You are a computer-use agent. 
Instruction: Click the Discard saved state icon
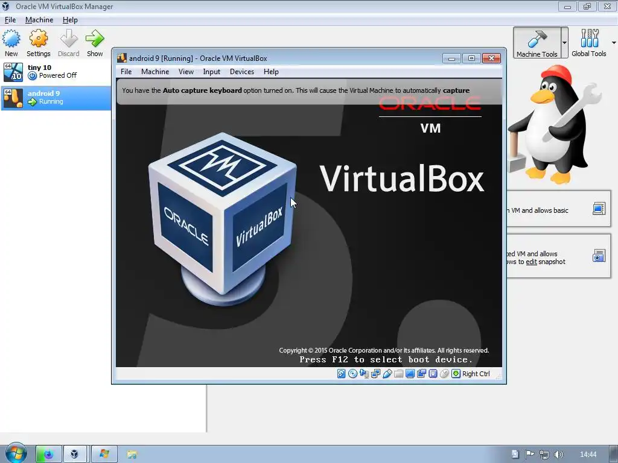(x=69, y=39)
